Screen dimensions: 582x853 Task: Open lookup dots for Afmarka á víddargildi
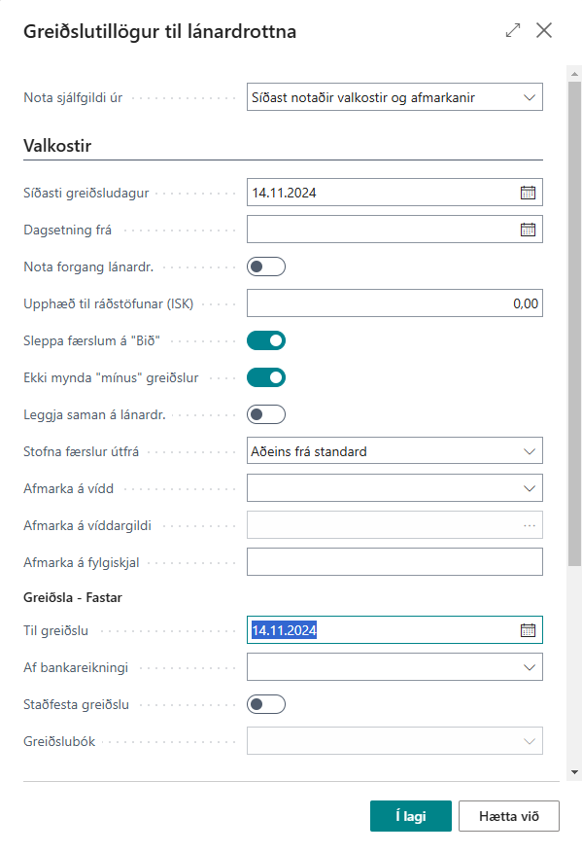click(530, 525)
